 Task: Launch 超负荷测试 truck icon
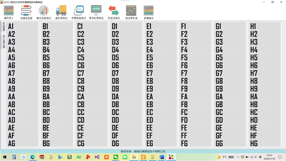pyautogui.click(x=61, y=12)
